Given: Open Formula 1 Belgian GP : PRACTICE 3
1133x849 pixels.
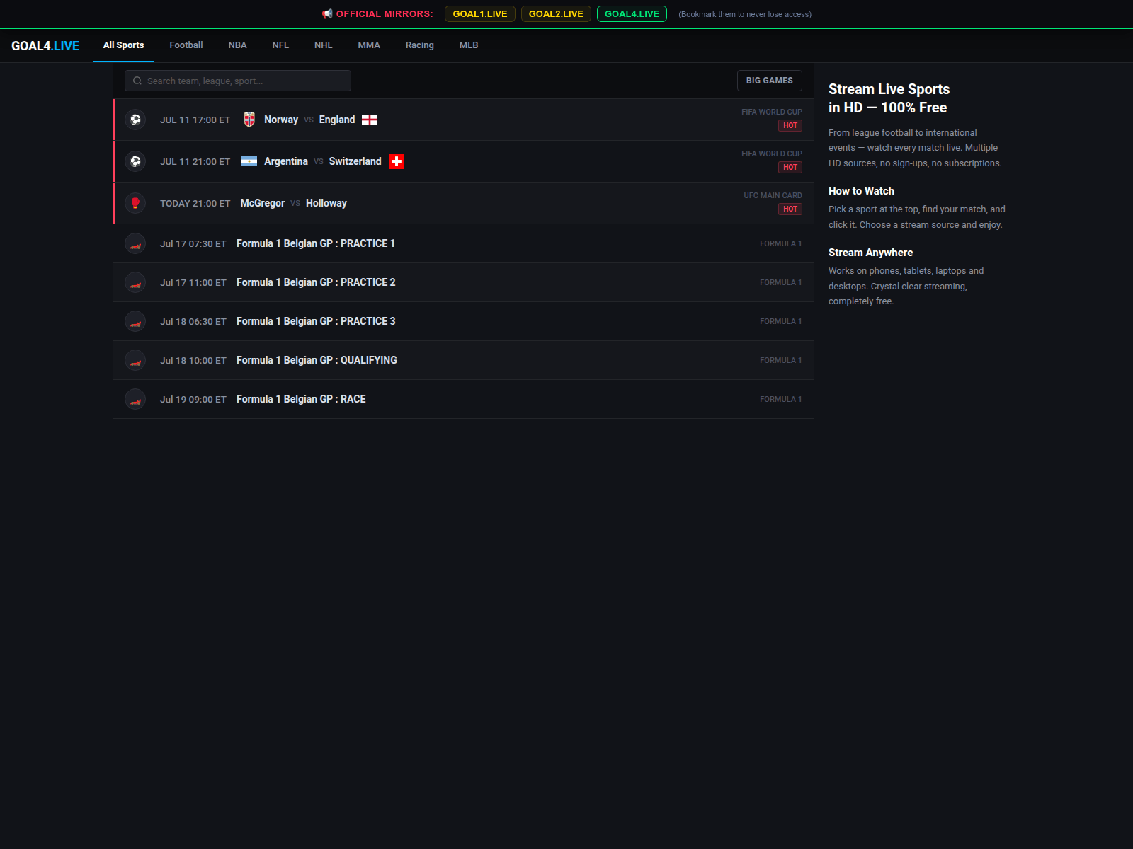Looking at the screenshot, I should 316,321.
